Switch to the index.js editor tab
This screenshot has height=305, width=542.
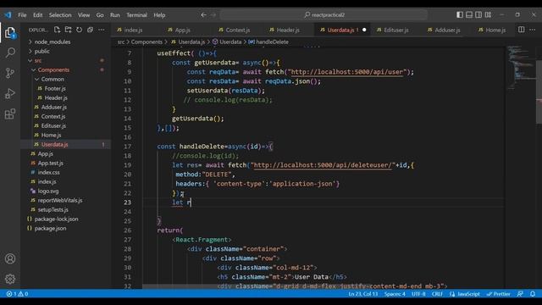[134, 30]
